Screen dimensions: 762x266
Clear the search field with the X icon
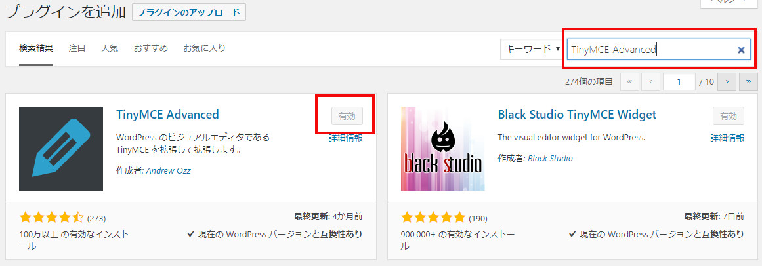741,50
